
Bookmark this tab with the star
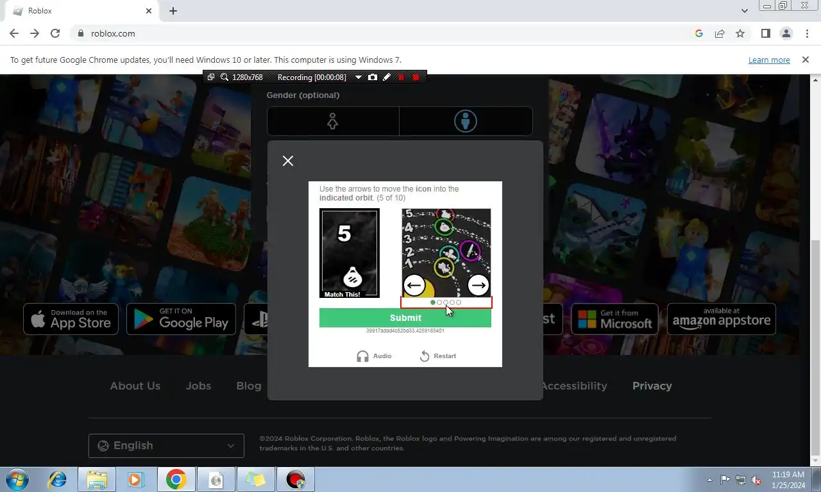tap(740, 33)
